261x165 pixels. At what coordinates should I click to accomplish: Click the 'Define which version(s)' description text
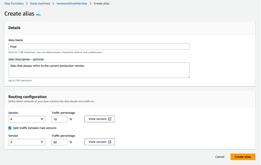[51, 101]
